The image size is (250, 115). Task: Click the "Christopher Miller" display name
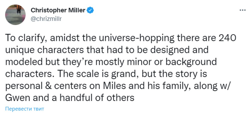(58, 10)
